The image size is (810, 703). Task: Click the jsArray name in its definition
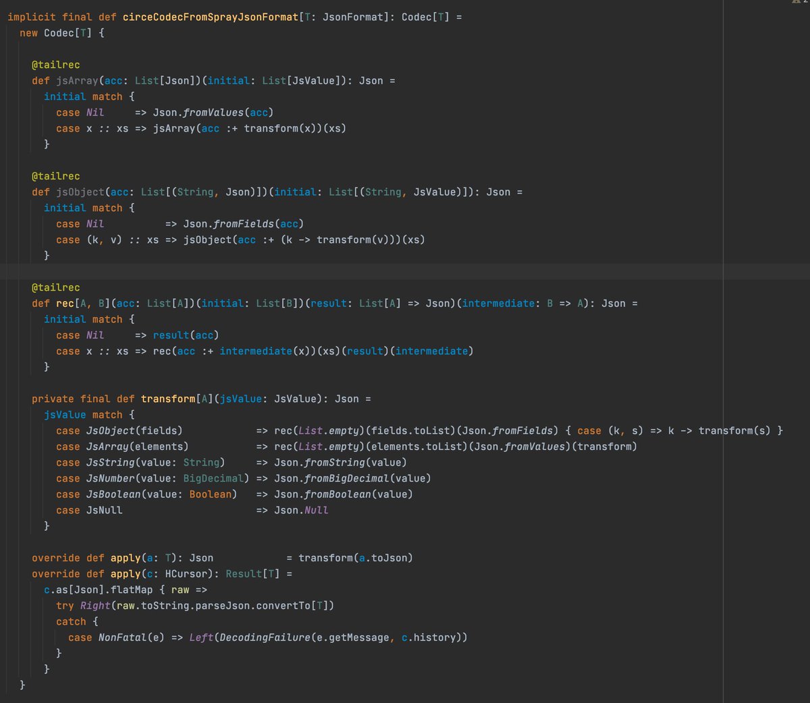[x=78, y=80]
